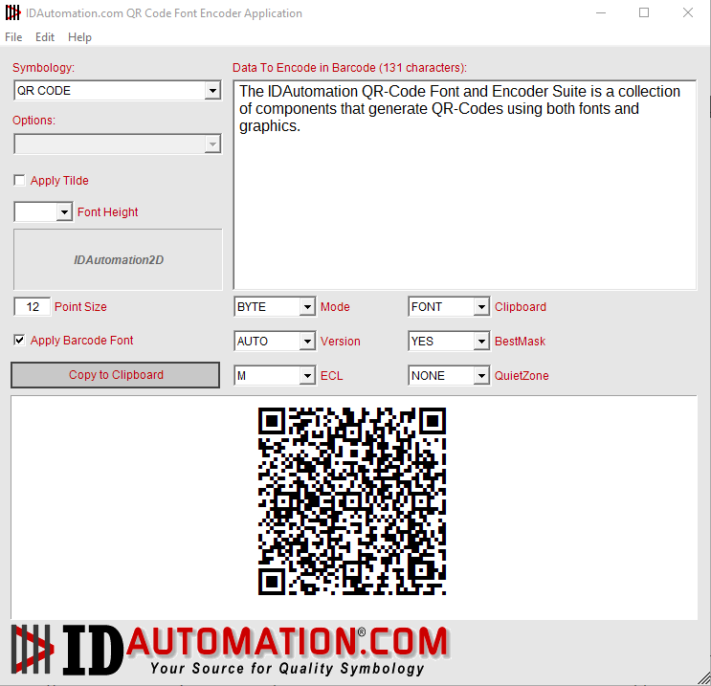This screenshot has width=711, height=686.
Task: Click inside the Data To Encode text area
Action: point(465,185)
